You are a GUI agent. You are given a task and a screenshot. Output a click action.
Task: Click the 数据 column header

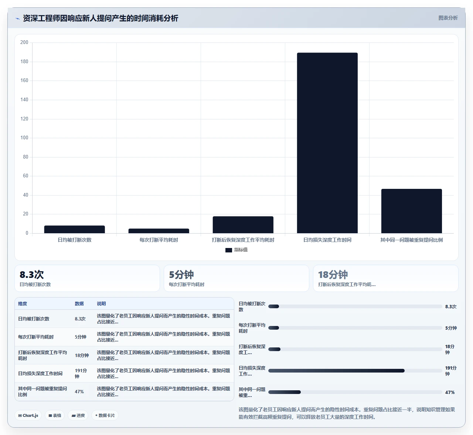[x=79, y=304]
